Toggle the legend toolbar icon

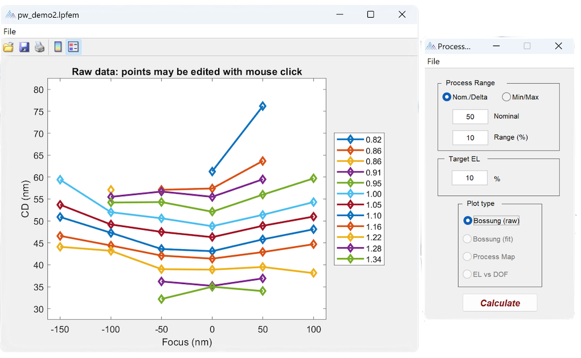pos(73,47)
